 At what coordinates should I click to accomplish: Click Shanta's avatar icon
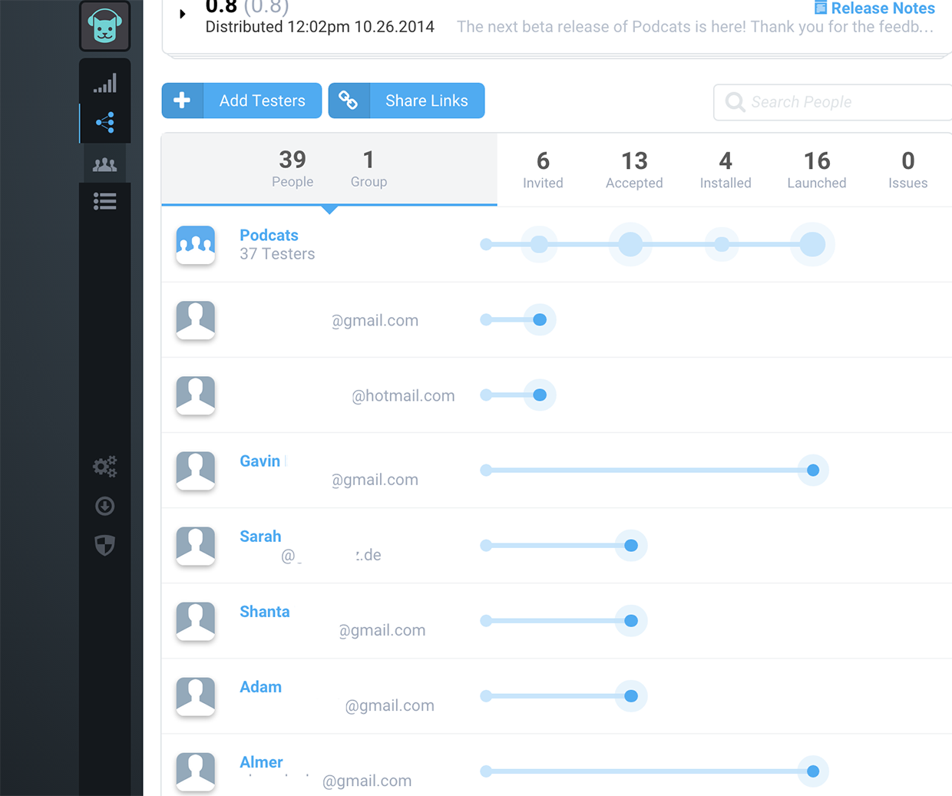point(196,621)
